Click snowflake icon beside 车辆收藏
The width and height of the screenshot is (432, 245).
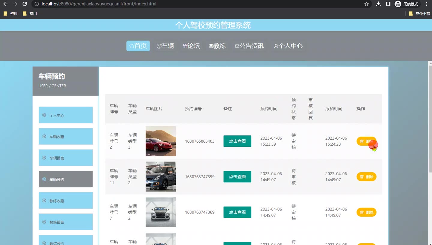44,136
